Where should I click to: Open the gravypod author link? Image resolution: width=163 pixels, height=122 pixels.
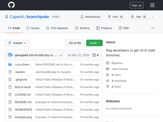coord(21,55)
